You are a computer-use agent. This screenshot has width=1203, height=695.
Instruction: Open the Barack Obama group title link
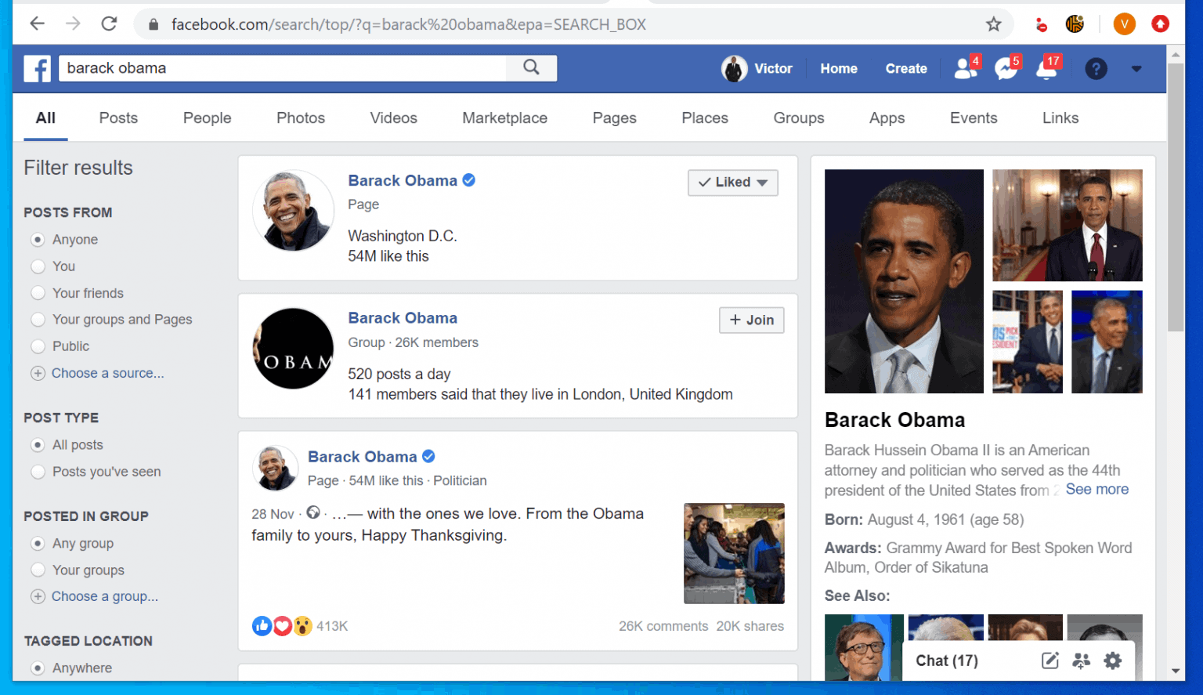coord(403,318)
